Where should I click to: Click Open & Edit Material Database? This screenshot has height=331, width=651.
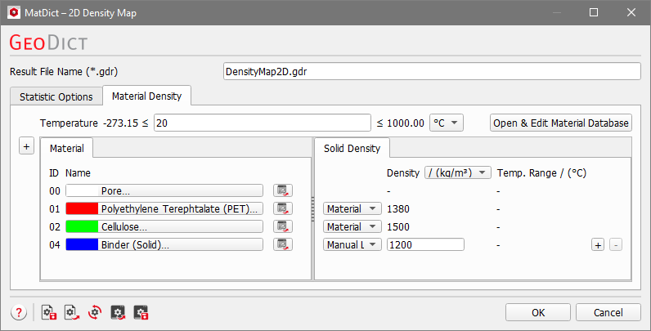(561, 123)
